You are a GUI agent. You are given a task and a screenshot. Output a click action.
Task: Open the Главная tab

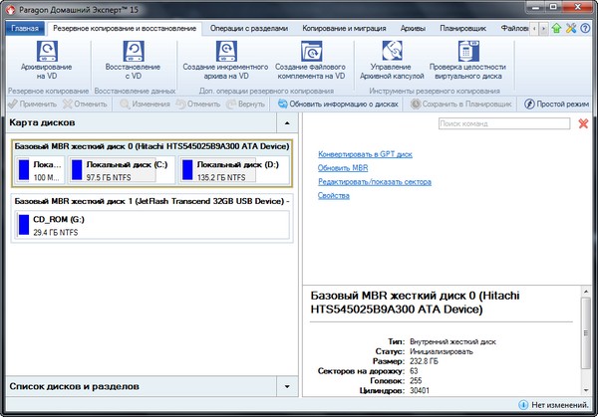[x=25, y=29]
